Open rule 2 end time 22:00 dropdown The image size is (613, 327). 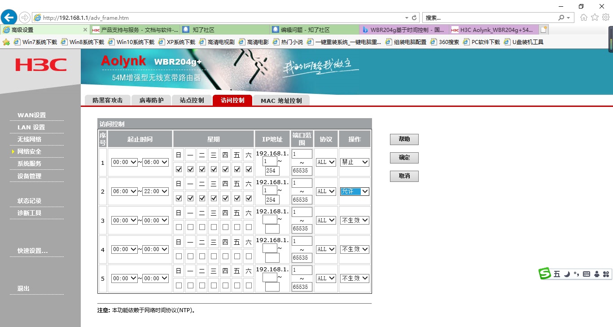[155, 191]
